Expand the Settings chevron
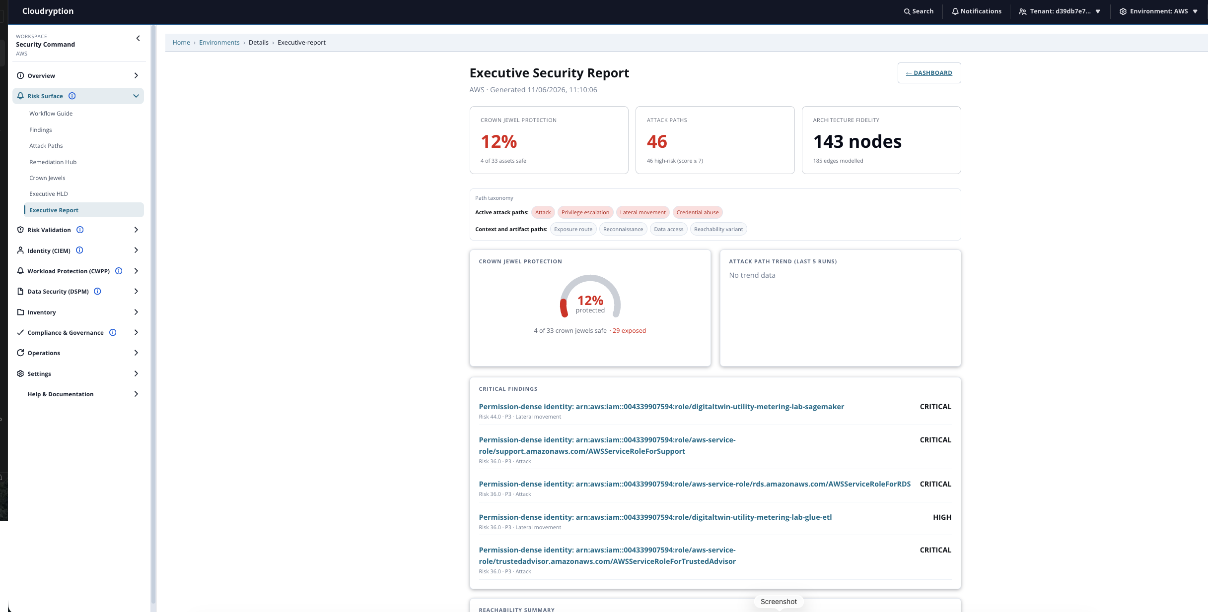 click(136, 373)
